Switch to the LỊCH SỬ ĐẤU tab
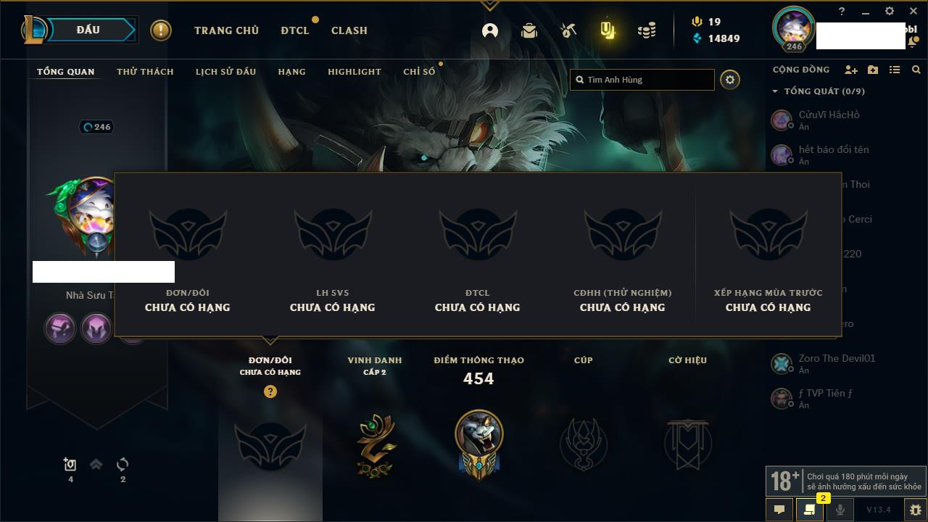 (x=225, y=72)
